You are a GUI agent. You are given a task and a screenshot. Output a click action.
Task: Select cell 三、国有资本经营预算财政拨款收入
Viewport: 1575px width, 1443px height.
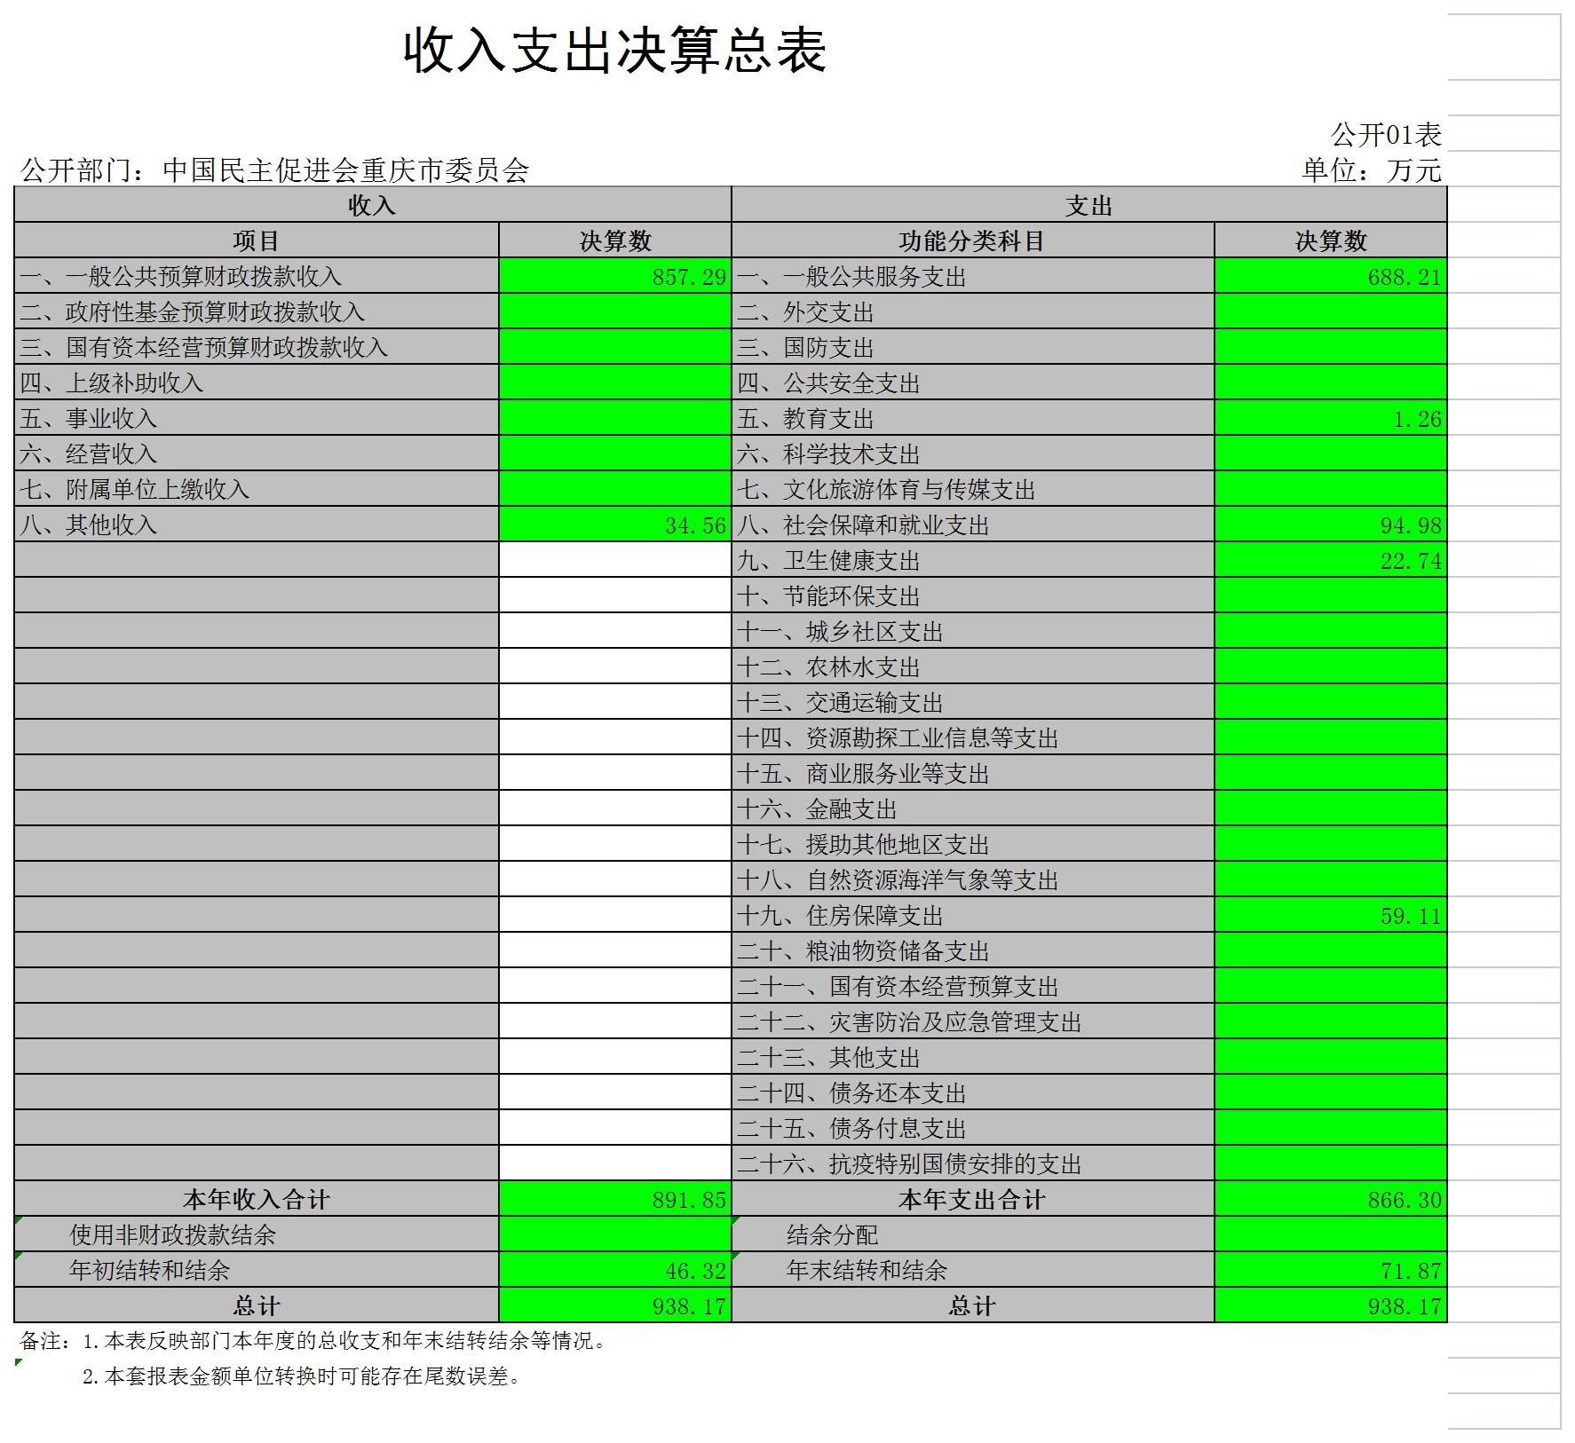(x=257, y=347)
